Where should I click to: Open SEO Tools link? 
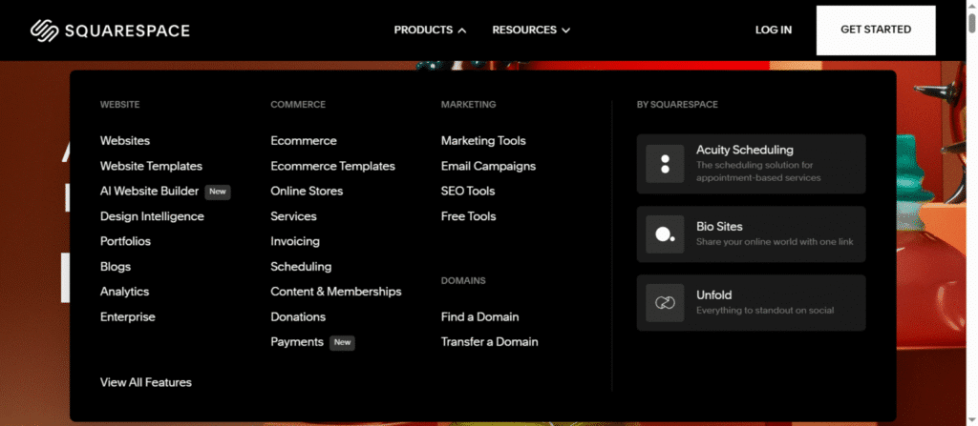(x=468, y=191)
